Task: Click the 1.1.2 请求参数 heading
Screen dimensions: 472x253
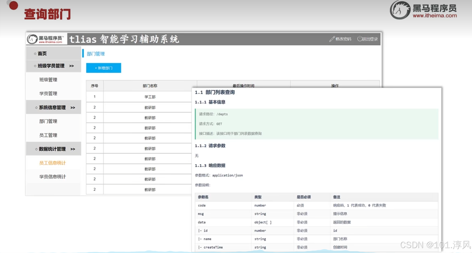Action: point(210,146)
